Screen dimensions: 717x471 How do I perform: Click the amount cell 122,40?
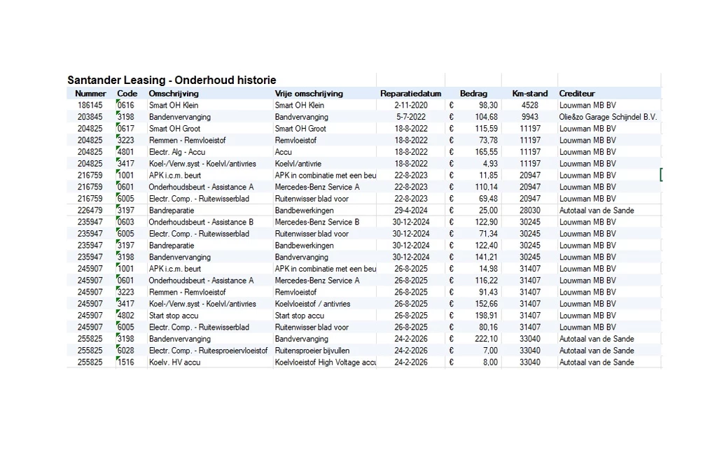tap(486, 246)
